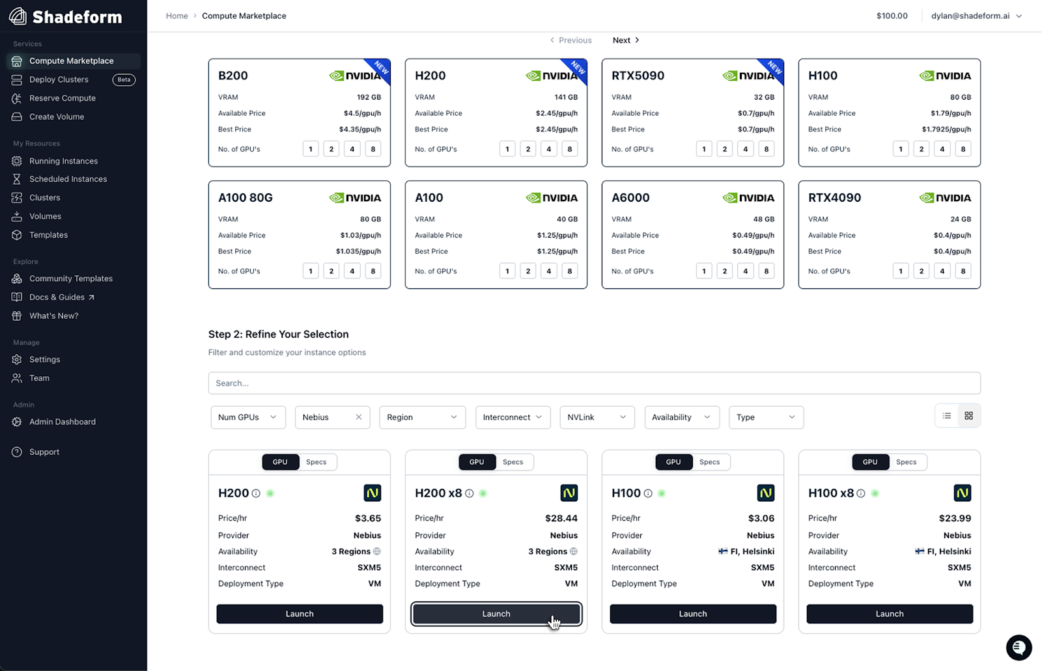Open Running Instances in sidebar

[x=63, y=161]
